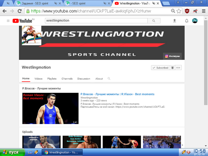Select the Home channel tab
This screenshot has height=156, width=208.
point(26,79)
